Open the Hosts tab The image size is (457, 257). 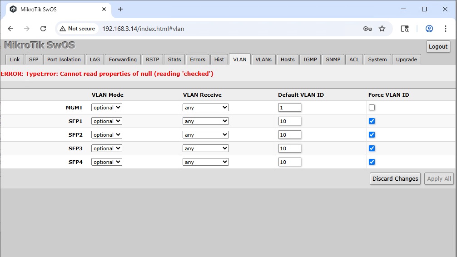pos(288,59)
